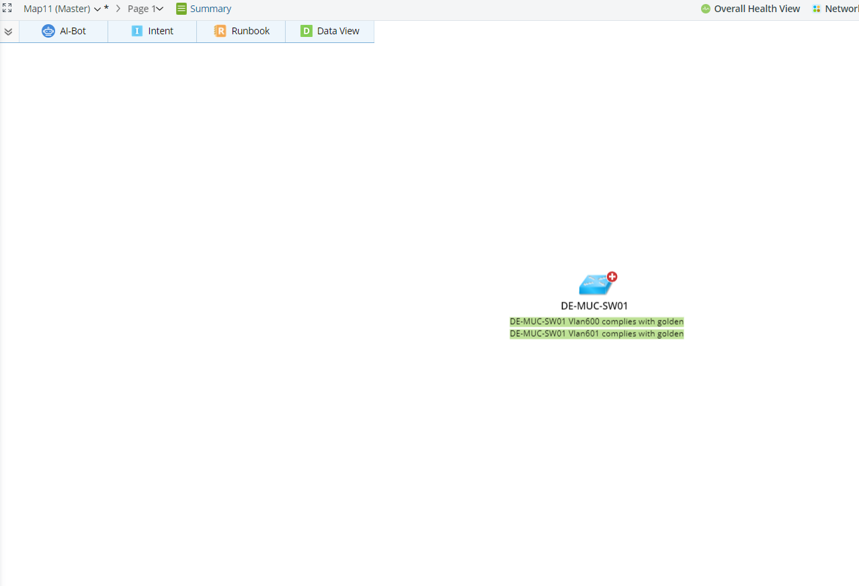Select the Data View tab label
This screenshot has height=586, width=859.
(338, 31)
